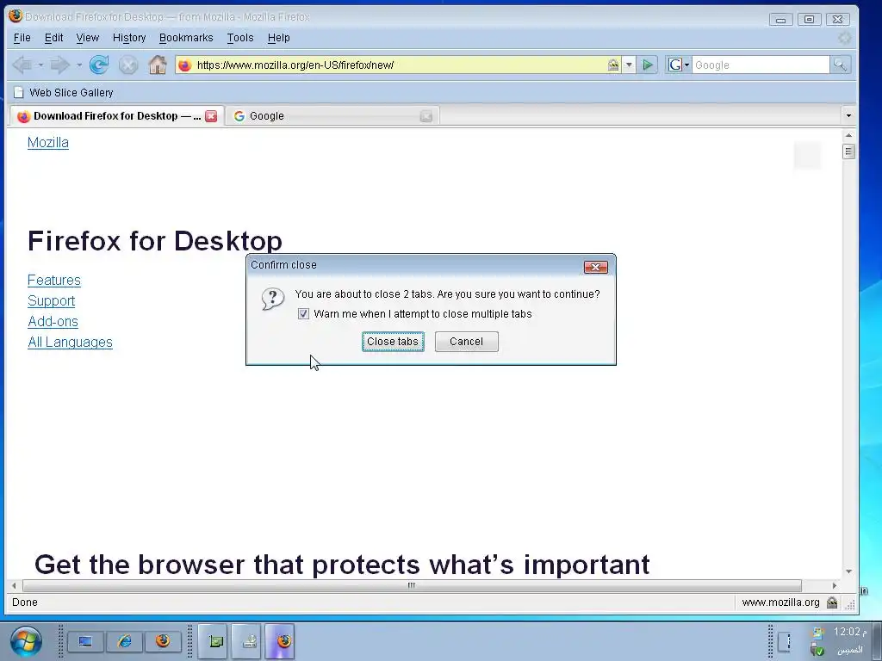
Task: Click the Web Slice Gallery bookmark
Action: tap(63, 93)
